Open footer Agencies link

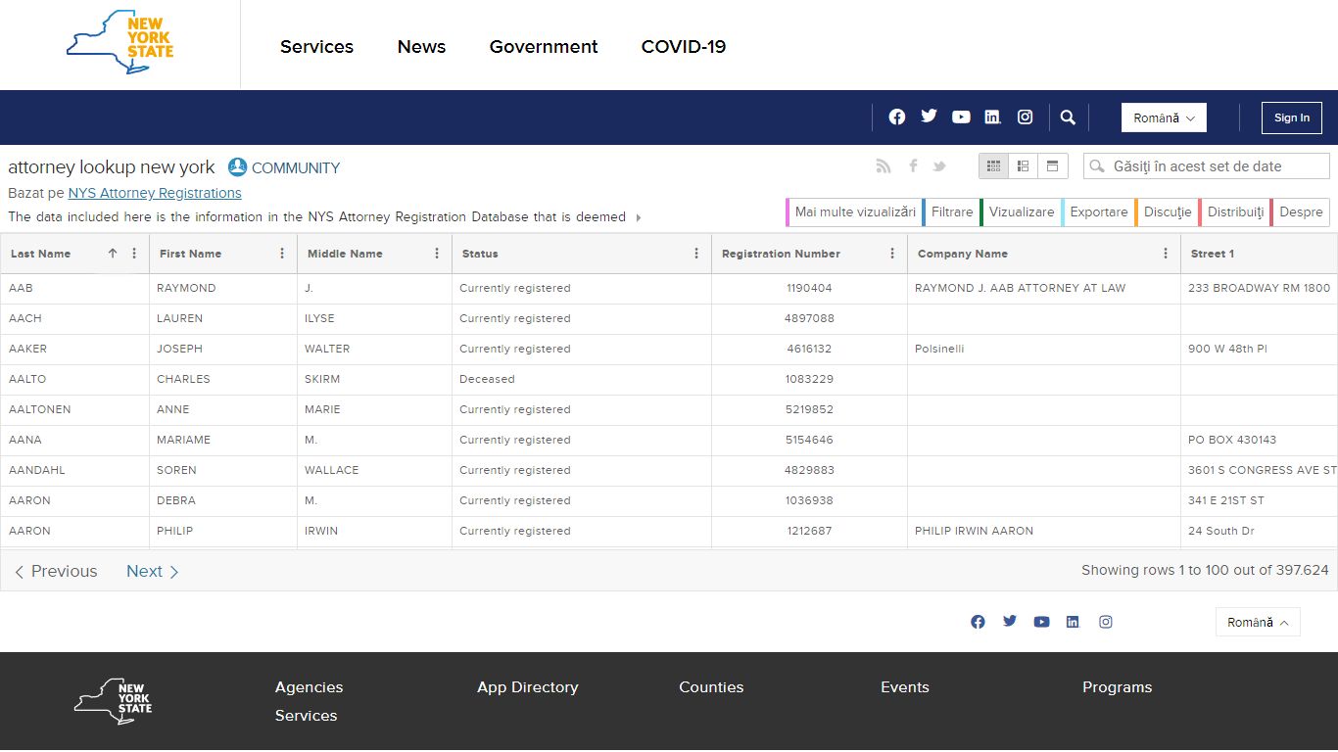point(309,687)
